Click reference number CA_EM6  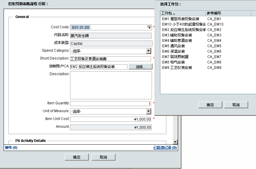point(214,51)
